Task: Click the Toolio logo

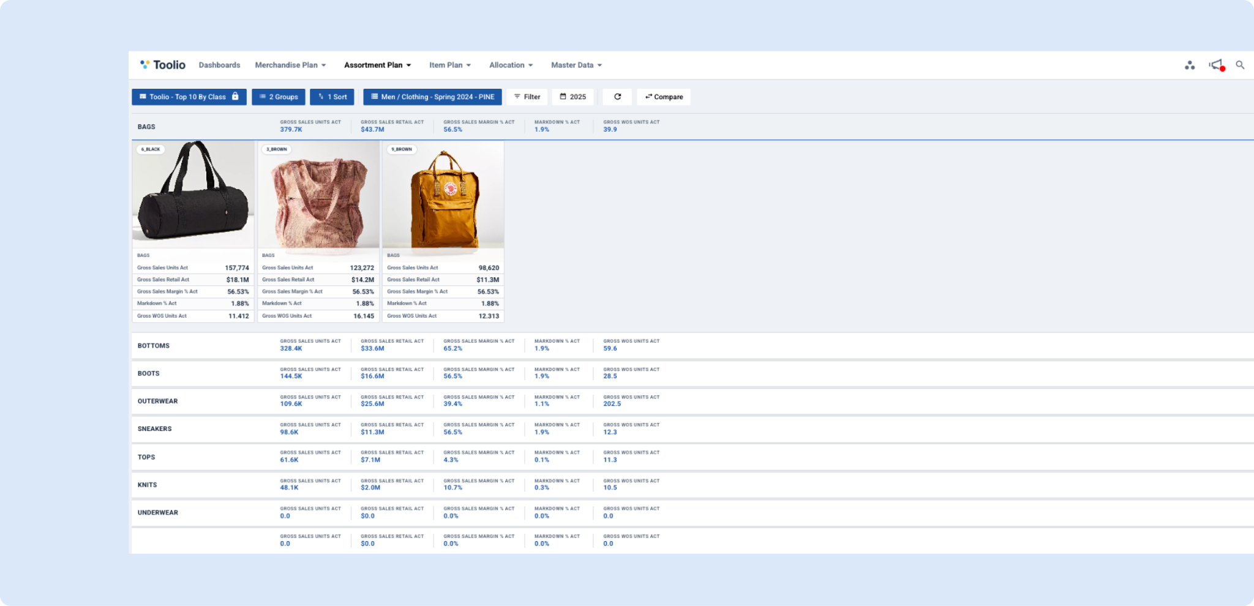Action: [x=162, y=65]
